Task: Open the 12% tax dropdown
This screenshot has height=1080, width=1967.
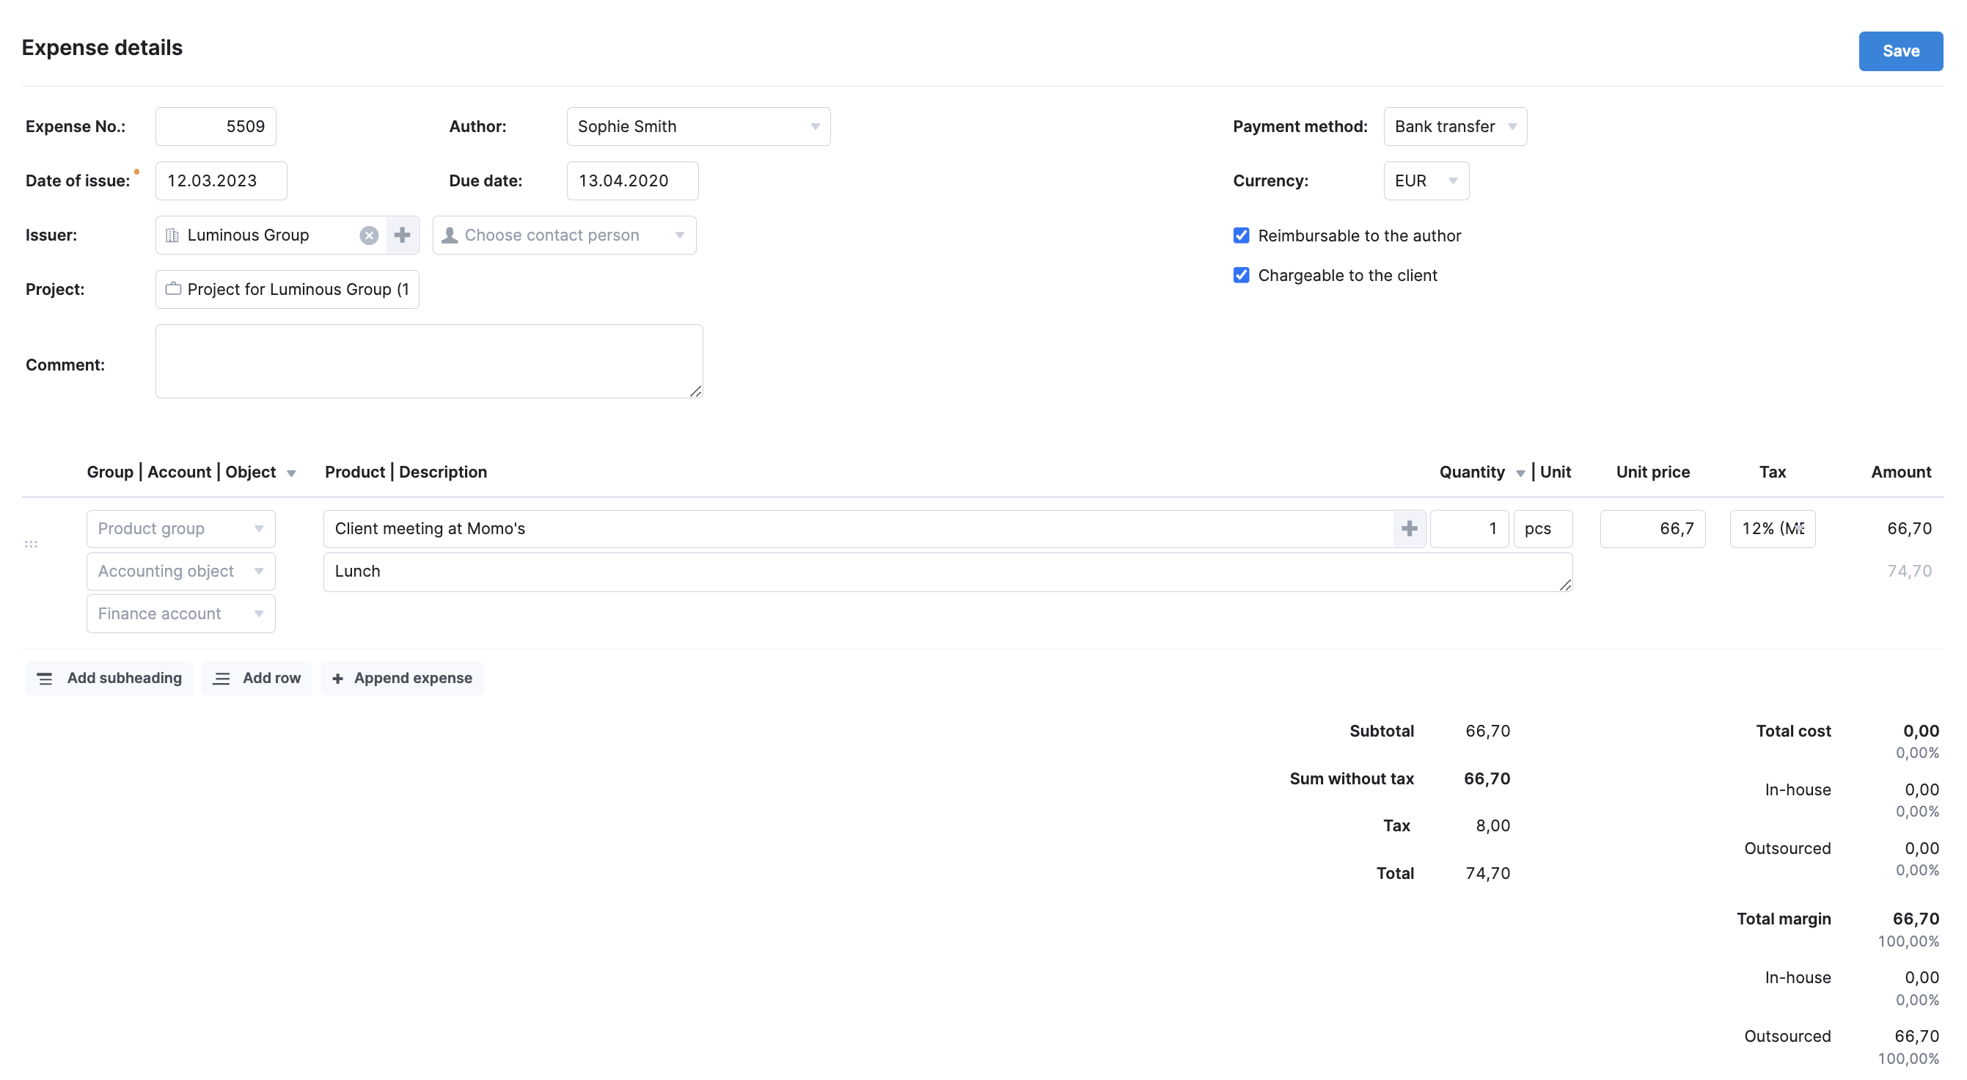Action: 1773,528
